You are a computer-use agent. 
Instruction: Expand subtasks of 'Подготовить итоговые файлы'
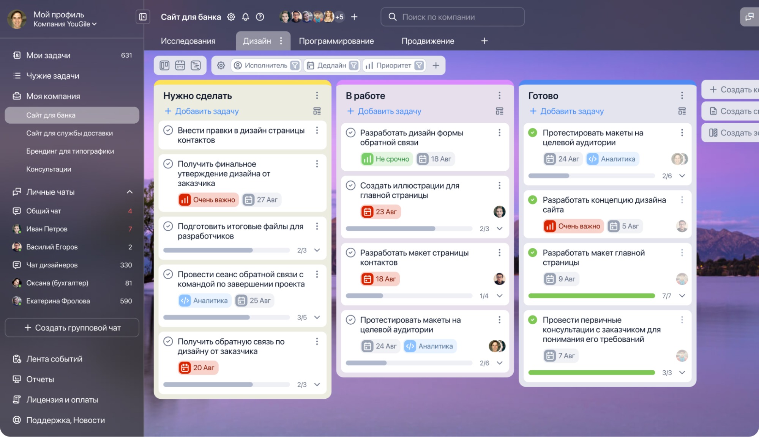pos(317,250)
